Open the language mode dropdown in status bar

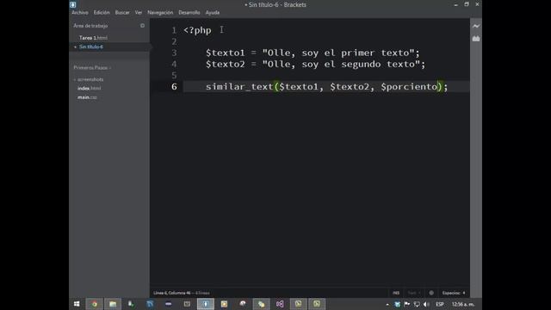414,293
